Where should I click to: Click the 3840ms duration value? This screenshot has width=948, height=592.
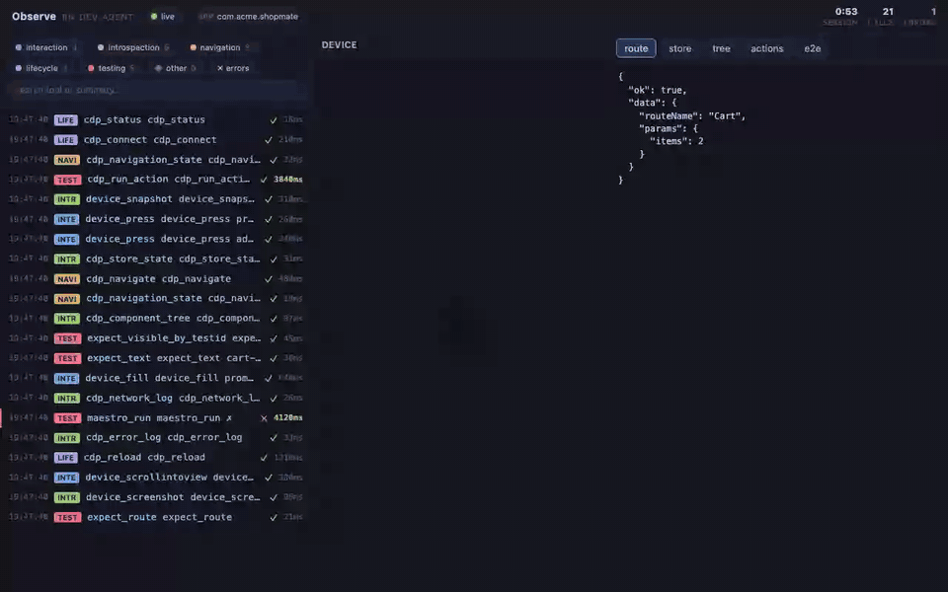tap(287, 180)
